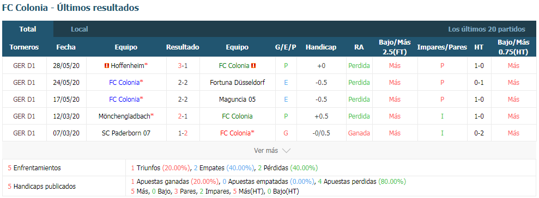Image resolution: width=539 pixels, height=198 pixels.
Task: Open the Los últimos 20 partidos selector
Action: 486,29
